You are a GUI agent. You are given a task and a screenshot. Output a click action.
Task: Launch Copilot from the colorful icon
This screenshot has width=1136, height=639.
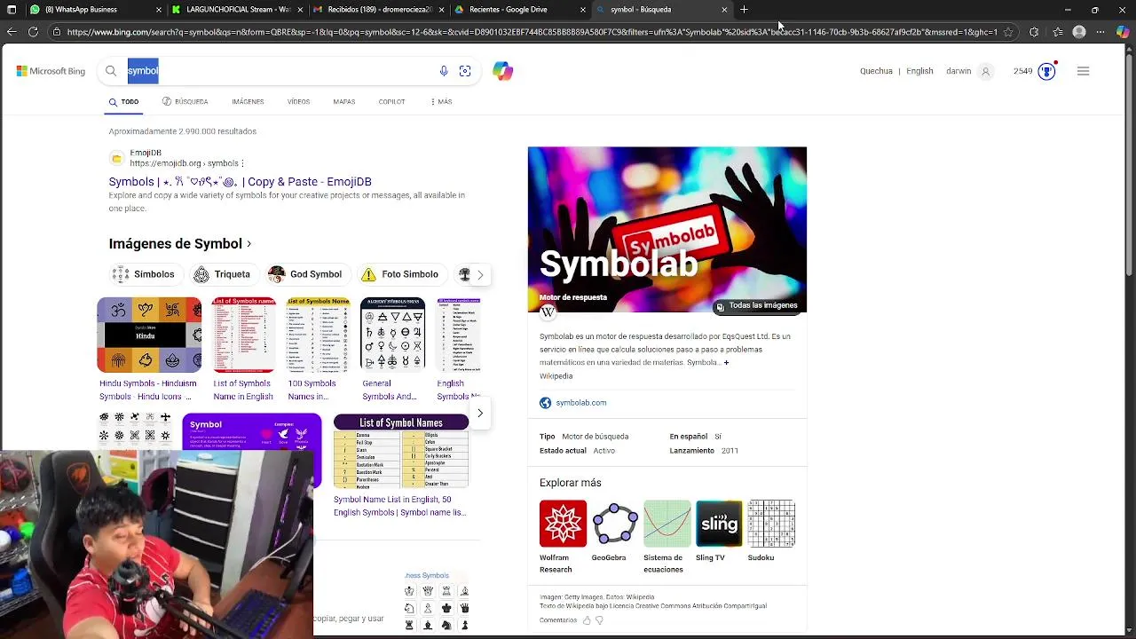[503, 71]
